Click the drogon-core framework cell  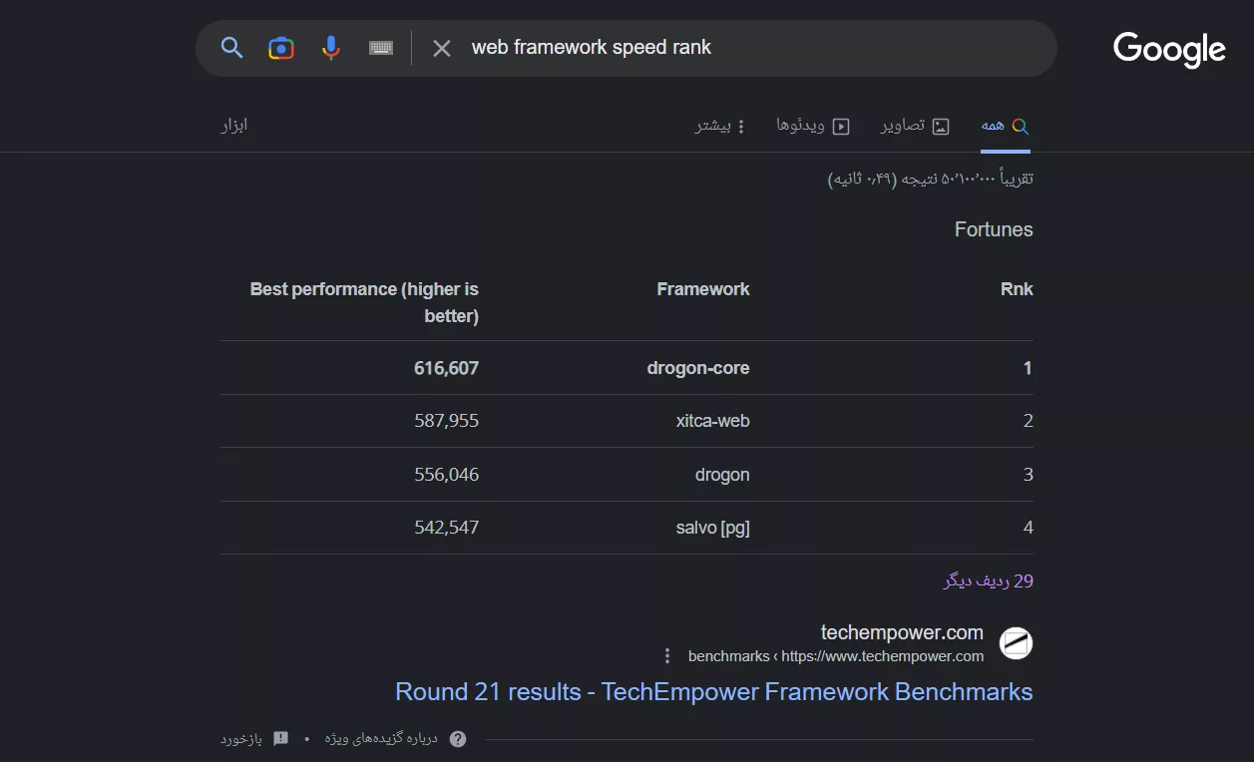coord(698,368)
